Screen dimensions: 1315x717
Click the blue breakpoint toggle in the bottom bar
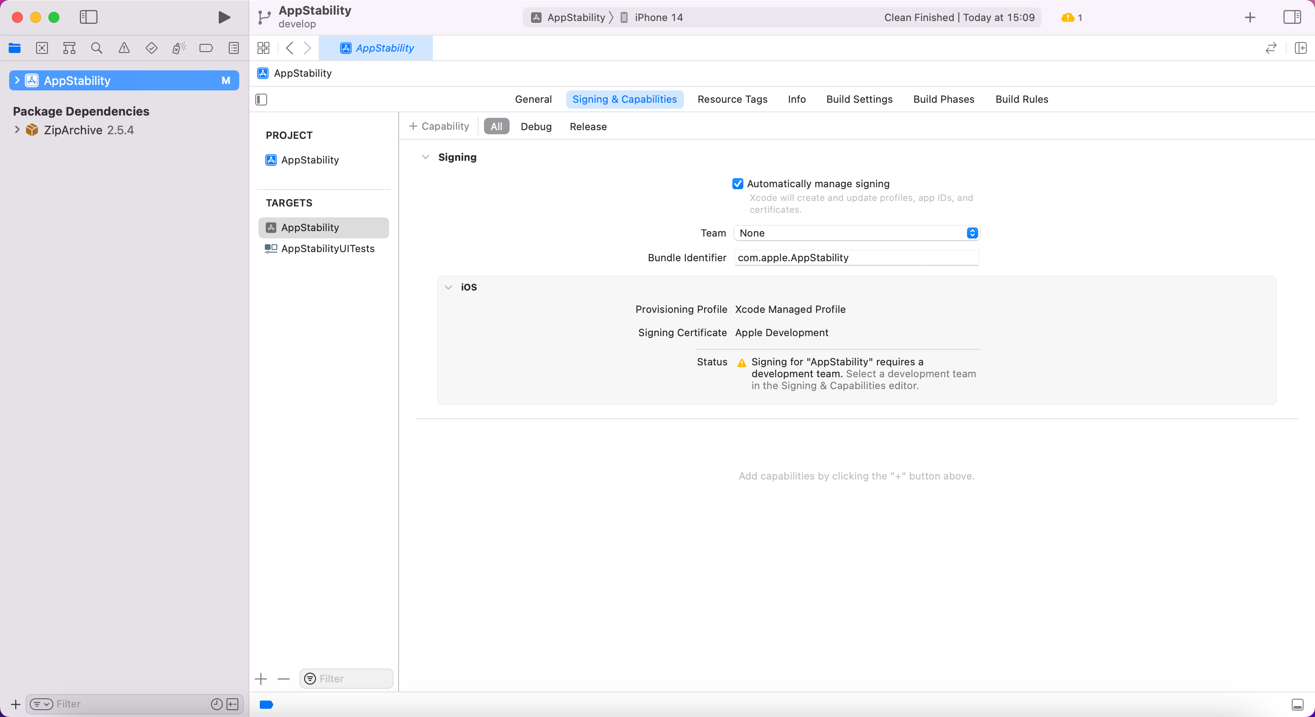267,705
